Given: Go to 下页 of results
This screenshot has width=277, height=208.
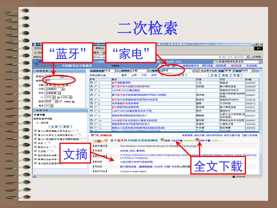Looking at the screenshot, I should [x=144, y=75].
